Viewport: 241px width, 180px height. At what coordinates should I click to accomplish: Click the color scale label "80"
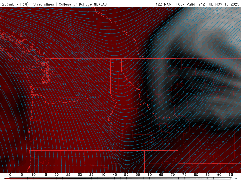coord(196,175)
